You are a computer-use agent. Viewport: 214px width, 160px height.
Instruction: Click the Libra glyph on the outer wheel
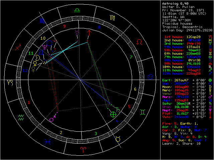(x=77, y=10)
